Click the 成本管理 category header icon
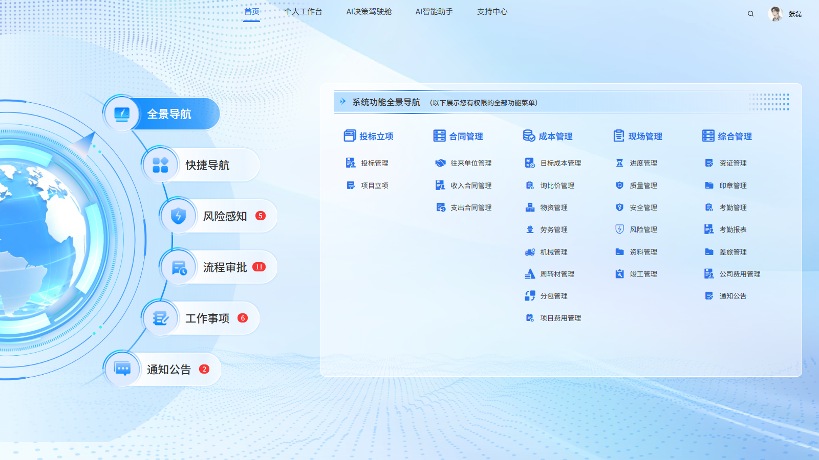 [x=529, y=136]
